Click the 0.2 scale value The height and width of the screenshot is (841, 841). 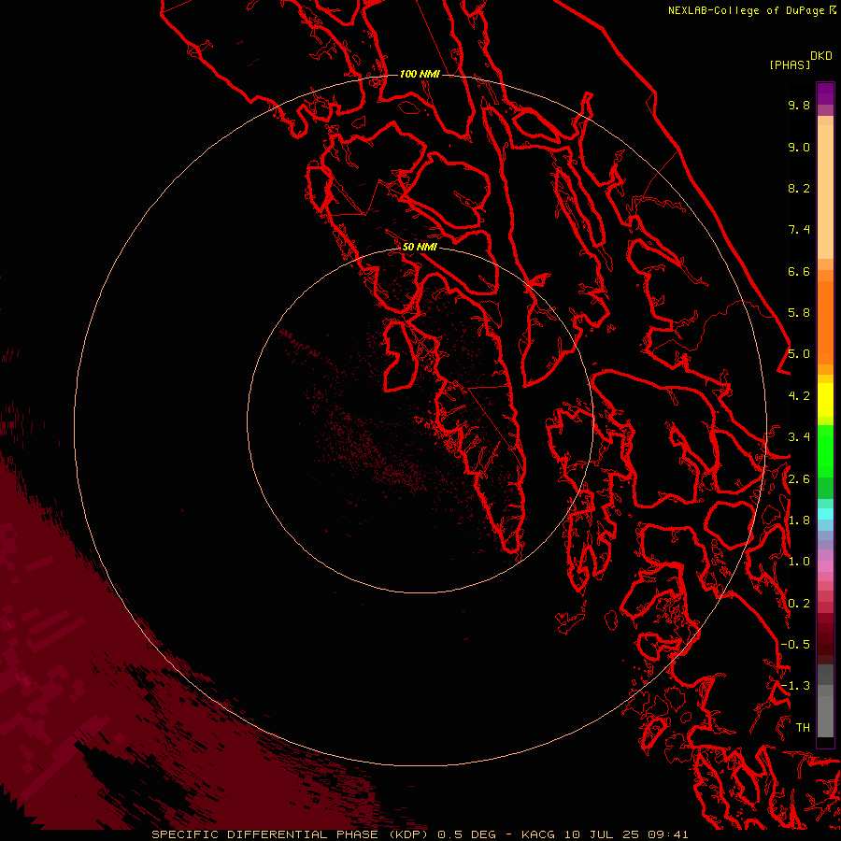799,604
